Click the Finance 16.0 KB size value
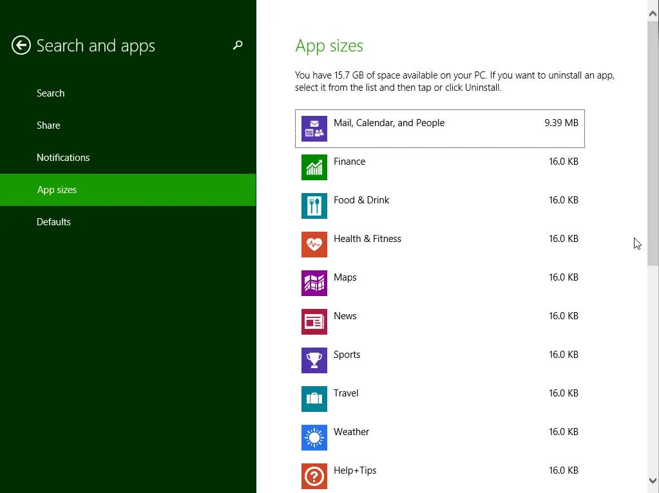Screen dimensions: 659x493 pos(563,162)
